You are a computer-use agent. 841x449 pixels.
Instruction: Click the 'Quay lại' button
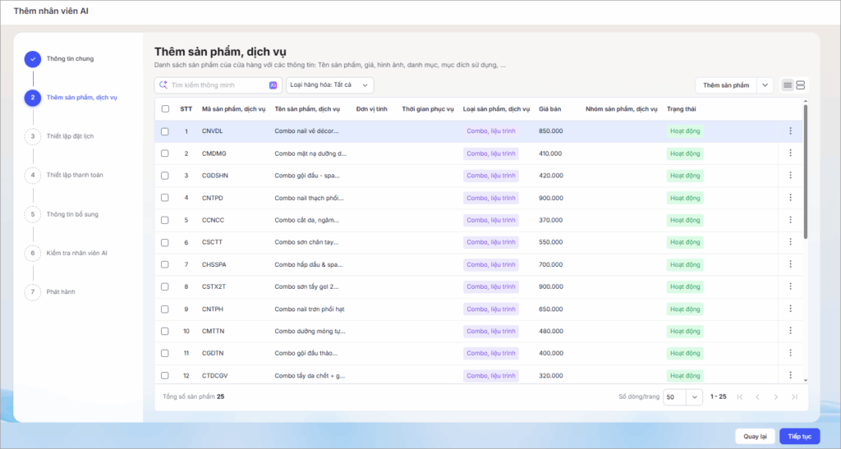click(x=755, y=436)
